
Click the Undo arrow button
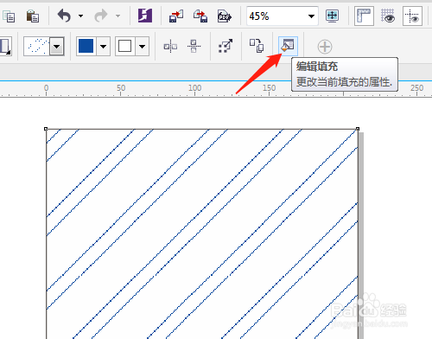64,16
